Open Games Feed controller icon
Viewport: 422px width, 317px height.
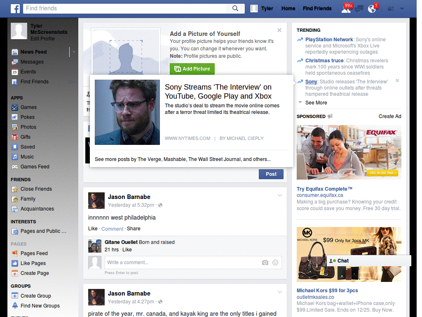pyautogui.click(x=15, y=167)
